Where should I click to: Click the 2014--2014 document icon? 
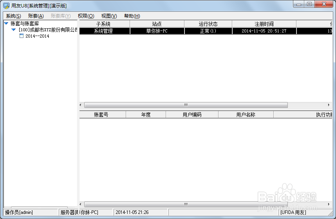(x=22, y=36)
